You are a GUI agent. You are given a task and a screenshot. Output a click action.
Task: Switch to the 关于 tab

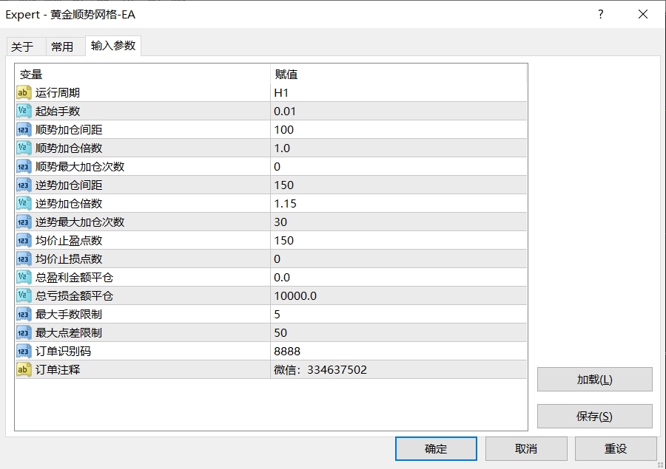[x=22, y=47]
